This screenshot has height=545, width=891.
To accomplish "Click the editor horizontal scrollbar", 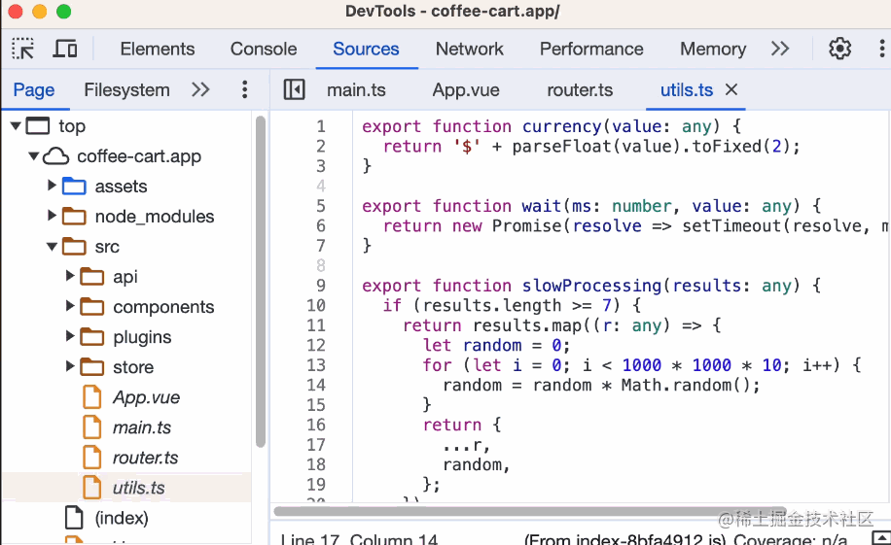I will pyautogui.click(x=530, y=511).
